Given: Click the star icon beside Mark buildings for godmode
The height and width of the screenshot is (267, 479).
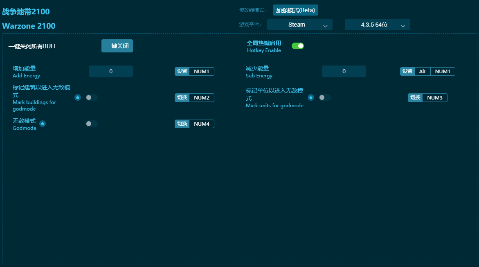Looking at the screenshot, I should click(x=78, y=97).
